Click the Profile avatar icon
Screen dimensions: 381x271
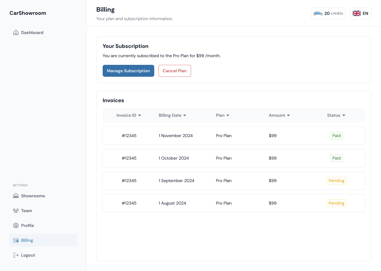(16, 225)
